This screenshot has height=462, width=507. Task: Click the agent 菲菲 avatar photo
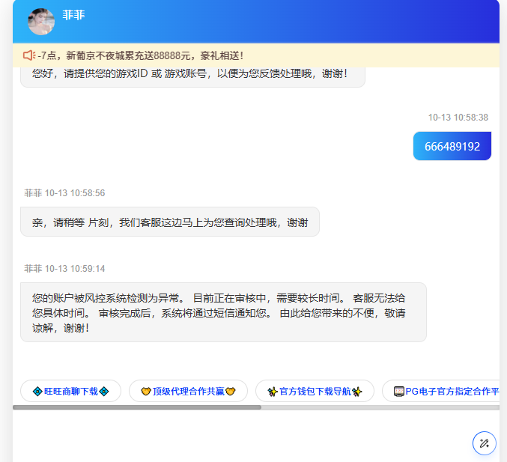[41, 22]
